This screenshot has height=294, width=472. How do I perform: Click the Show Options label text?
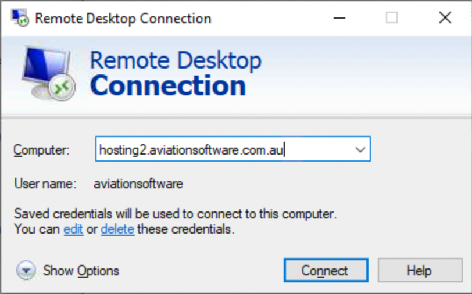pyautogui.click(x=81, y=271)
